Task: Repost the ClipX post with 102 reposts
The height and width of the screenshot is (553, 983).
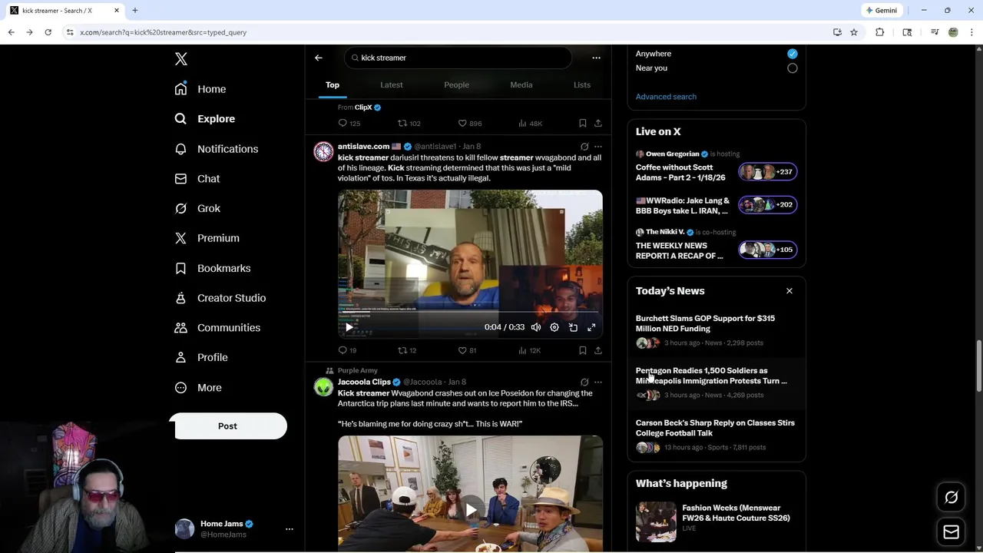Action: pos(409,123)
